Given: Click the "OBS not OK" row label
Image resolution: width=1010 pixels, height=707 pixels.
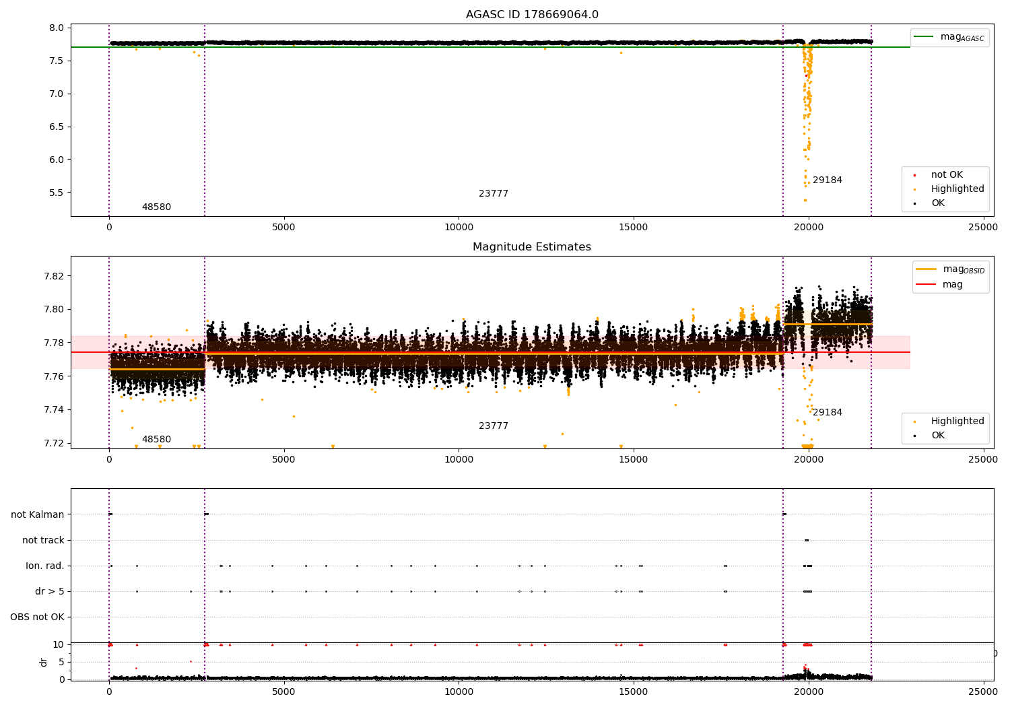Looking at the screenshot, I should 37,617.
